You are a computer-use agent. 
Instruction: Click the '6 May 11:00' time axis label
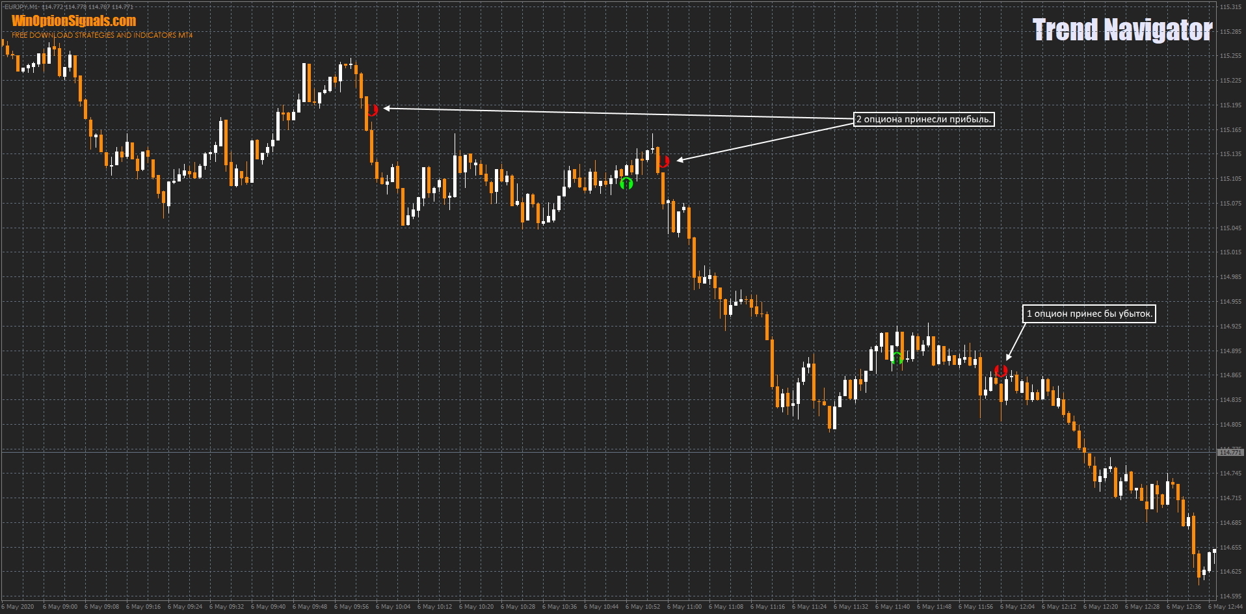click(684, 607)
